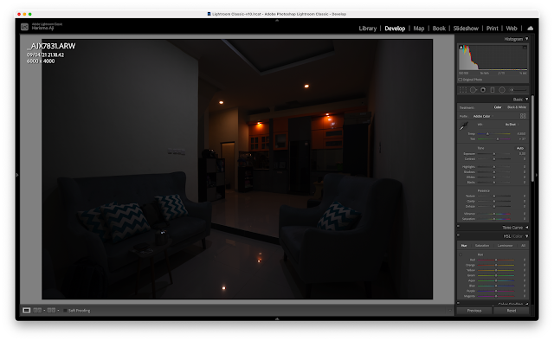Toggle the HSL panel on/off switch
The image size is (554, 341).
(458, 235)
